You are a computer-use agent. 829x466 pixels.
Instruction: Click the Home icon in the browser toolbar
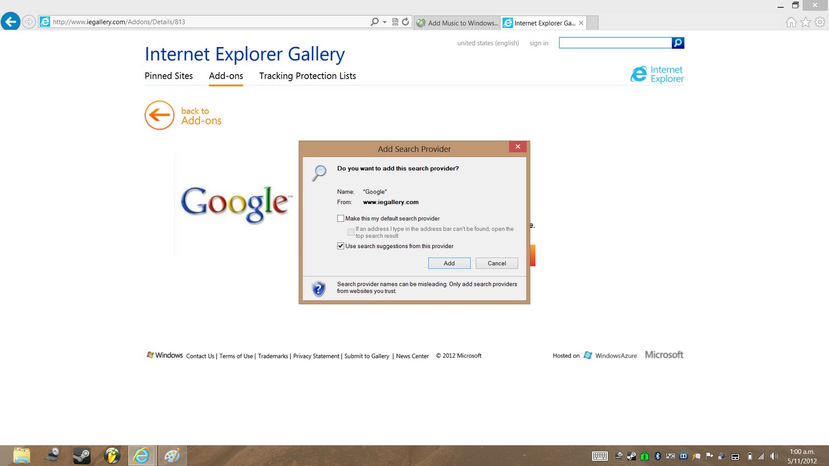pos(791,22)
